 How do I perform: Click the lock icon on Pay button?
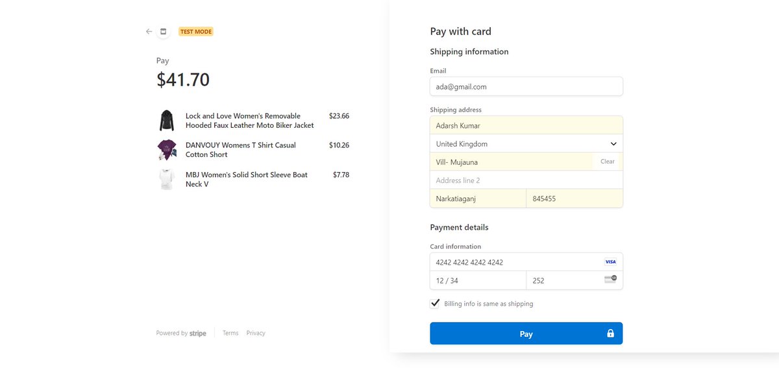610,333
